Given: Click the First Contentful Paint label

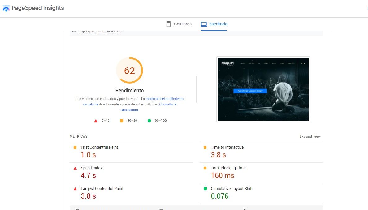Looking at the screenshot, I should point(99,147).
